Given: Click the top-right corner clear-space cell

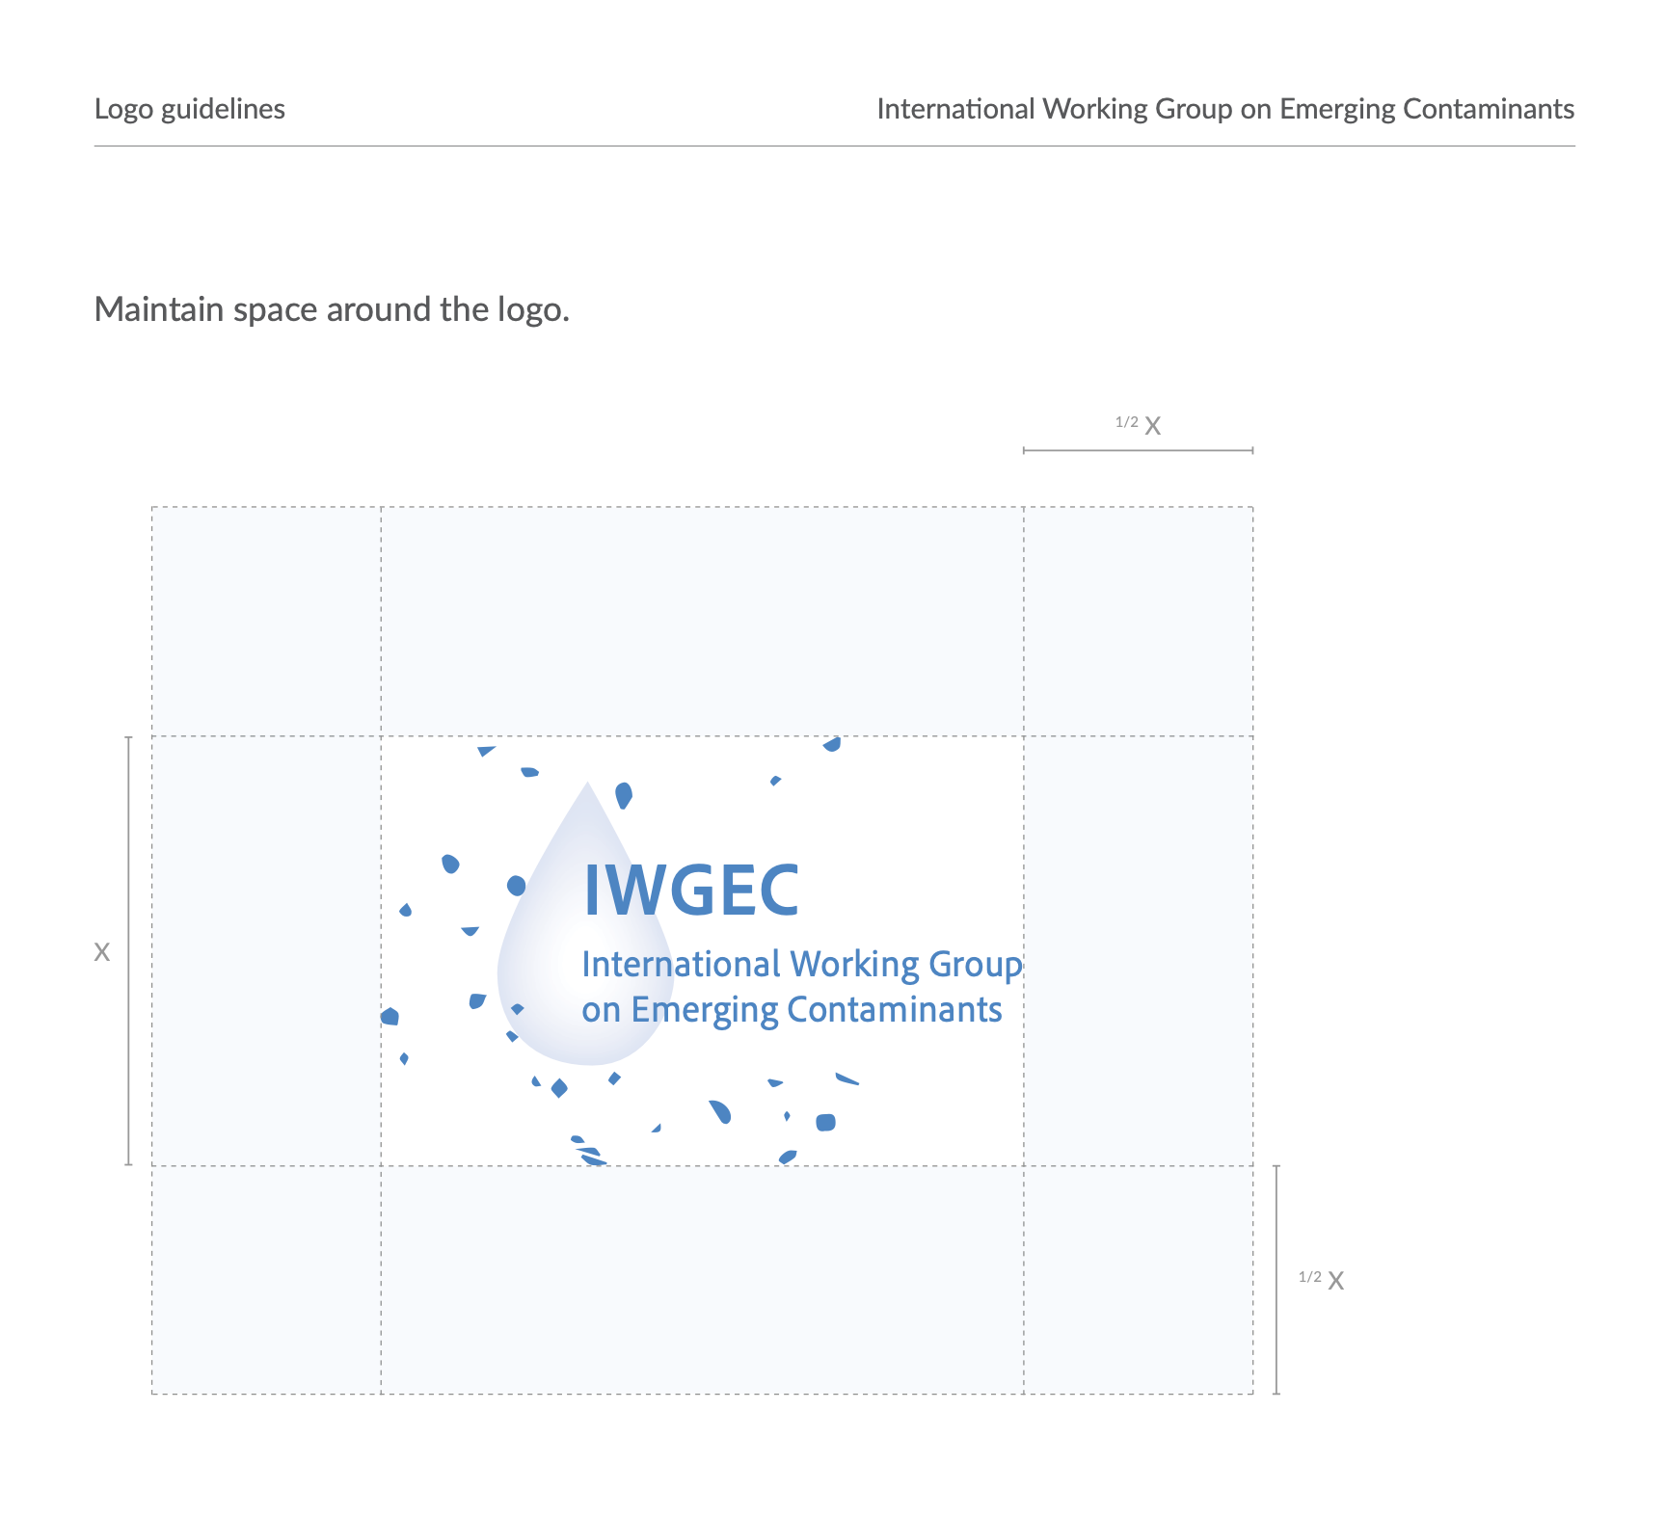Looking at the screenshot, I should click(x=1139, y=622).
